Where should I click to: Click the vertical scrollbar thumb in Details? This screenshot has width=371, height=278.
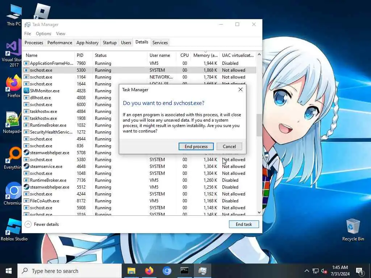point(259,125)
